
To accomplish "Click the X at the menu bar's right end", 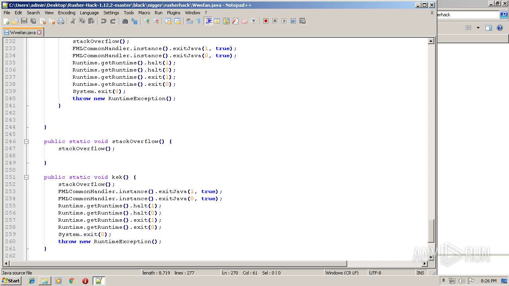I will tap(432, 13).
